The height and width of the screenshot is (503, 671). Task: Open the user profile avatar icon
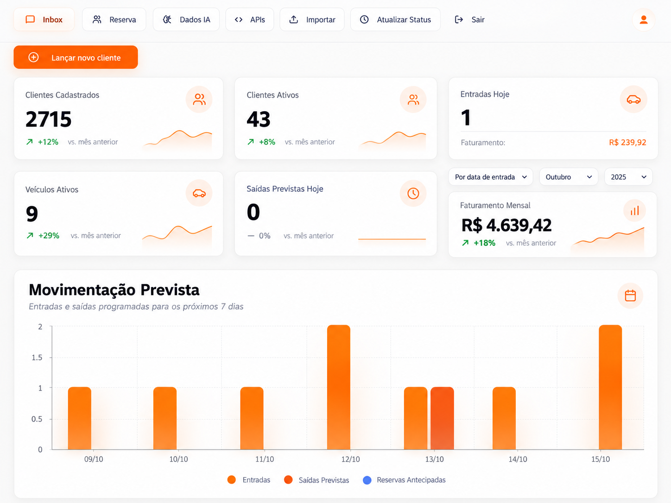(x=644, y=20)
